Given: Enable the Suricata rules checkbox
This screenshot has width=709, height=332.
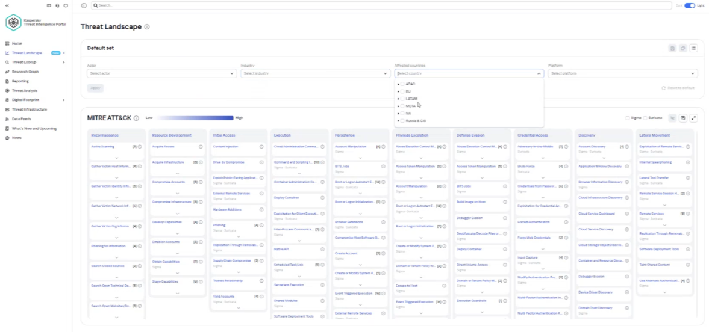Looking at the screenshot, I should click(645, 118).
